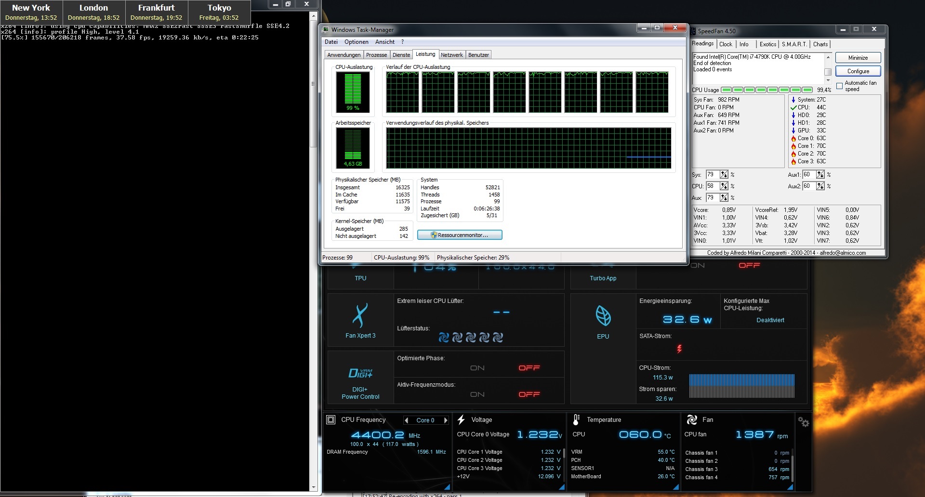The image size is (925, 497).
Task: Open the Exotics tab in SpeedFan
Action: [x=768, y=44]
